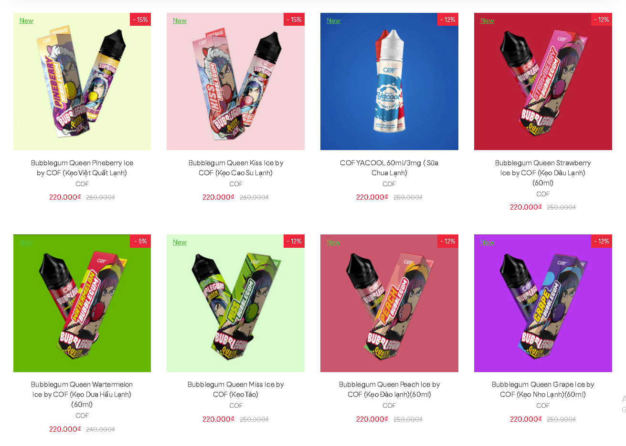
Task: Open the Wartermelon Ice green product image
Action: tap(82, 303)
